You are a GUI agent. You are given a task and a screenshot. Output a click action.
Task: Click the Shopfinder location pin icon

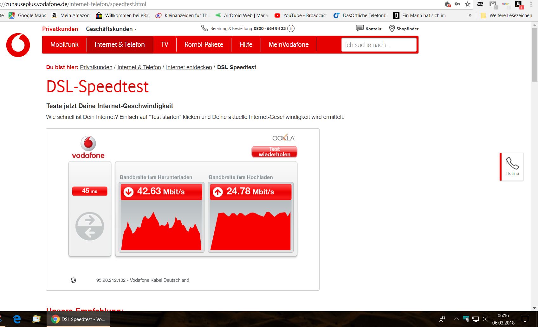click(x=392, y=28)
